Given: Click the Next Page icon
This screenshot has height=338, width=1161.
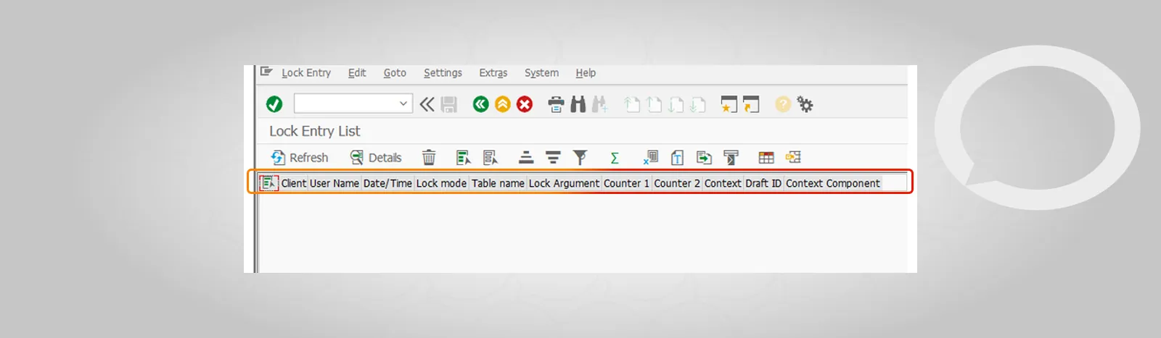Looking at the screenshot, I should click(676, 105).
